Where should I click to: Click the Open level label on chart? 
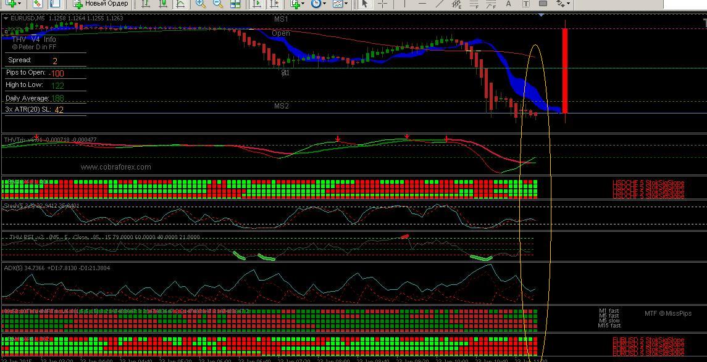click(281, 33)
